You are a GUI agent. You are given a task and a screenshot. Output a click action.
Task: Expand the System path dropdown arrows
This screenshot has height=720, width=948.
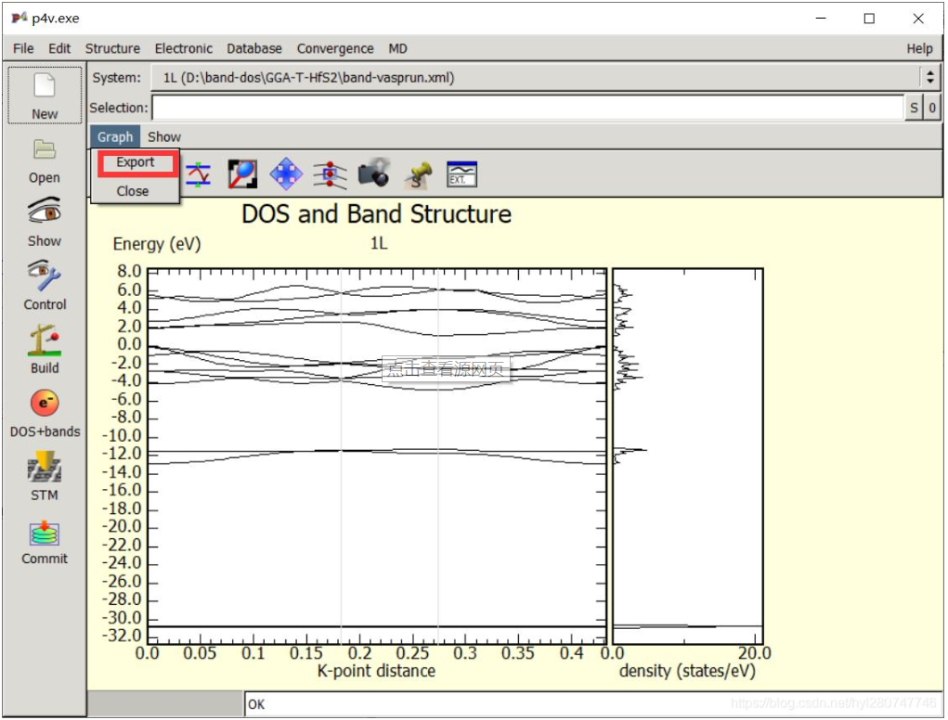929,78
